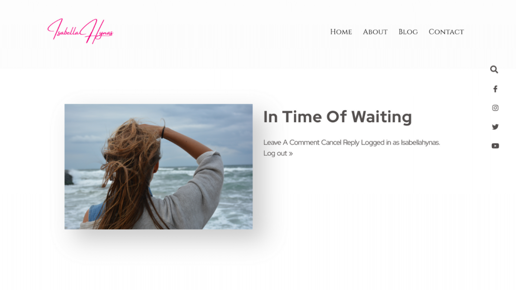Click the 'Isabellahynas' username in excerpt
Screen dimensions: 516x290
(420, 142)
